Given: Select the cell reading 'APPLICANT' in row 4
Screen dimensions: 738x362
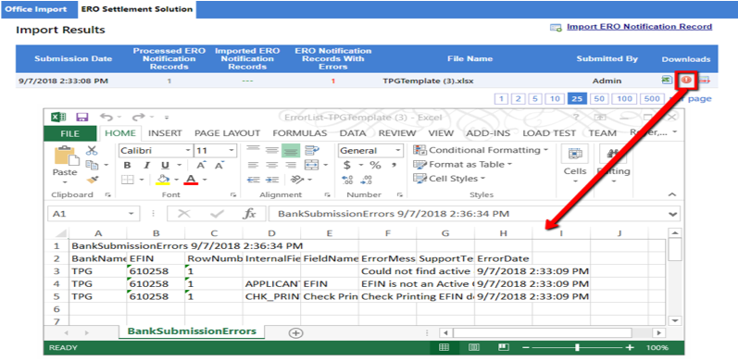Looking at the screenshot, I should (272, 284).
